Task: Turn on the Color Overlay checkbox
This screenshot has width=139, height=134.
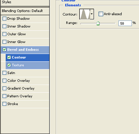Action: [x=4, y=81]
